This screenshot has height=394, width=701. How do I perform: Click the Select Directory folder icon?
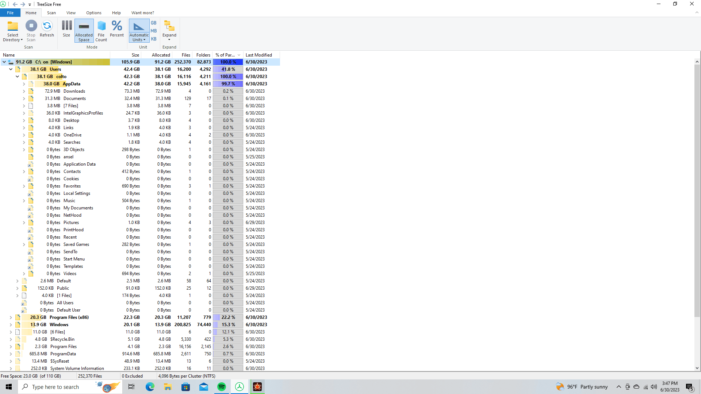coord(13,26)
